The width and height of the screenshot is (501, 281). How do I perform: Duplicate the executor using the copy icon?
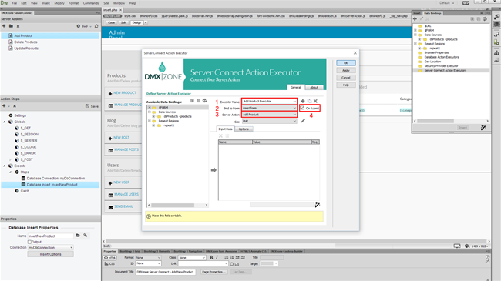click(309, 101)
